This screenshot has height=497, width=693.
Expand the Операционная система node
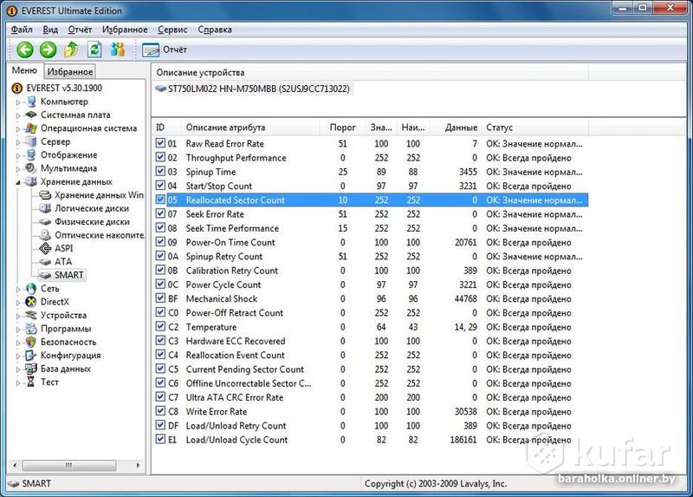(18, 129)
